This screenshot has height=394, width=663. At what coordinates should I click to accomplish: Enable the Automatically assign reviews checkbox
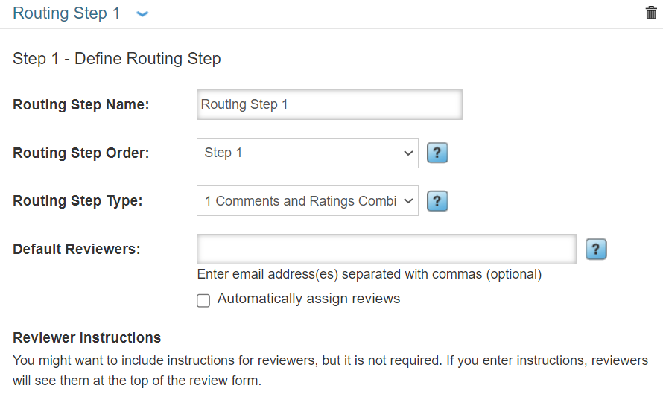[x=203, y=300]
